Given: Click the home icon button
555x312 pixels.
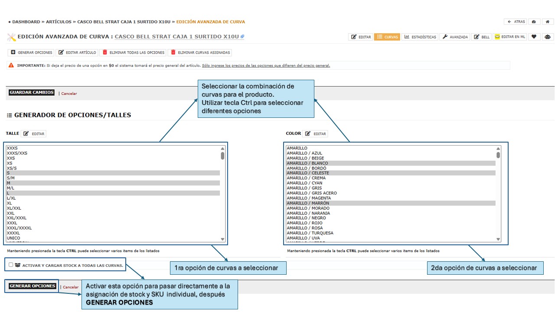Looking at the screenshot, I should (548, 22).
